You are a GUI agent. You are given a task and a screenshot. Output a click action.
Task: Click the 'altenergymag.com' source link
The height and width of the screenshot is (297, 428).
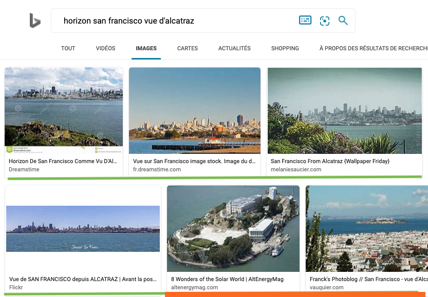coord(194,287)
